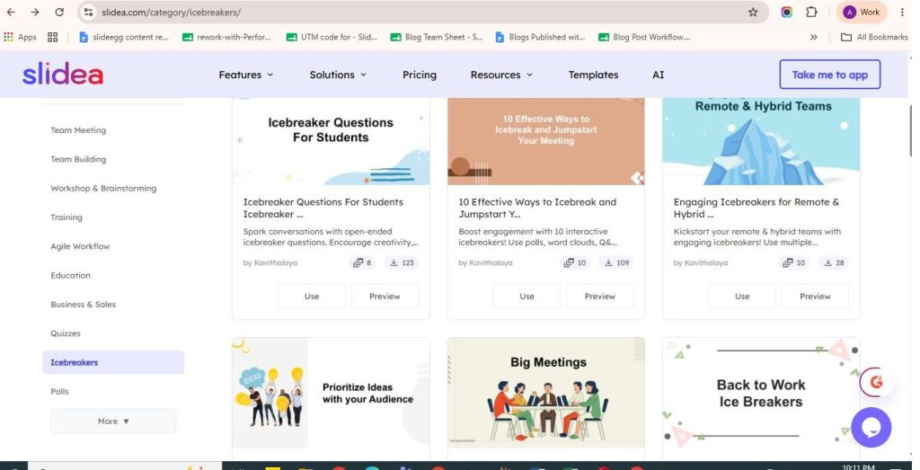
Task: Click downloads icon showing 123
Action: click(x=402, y=263)
